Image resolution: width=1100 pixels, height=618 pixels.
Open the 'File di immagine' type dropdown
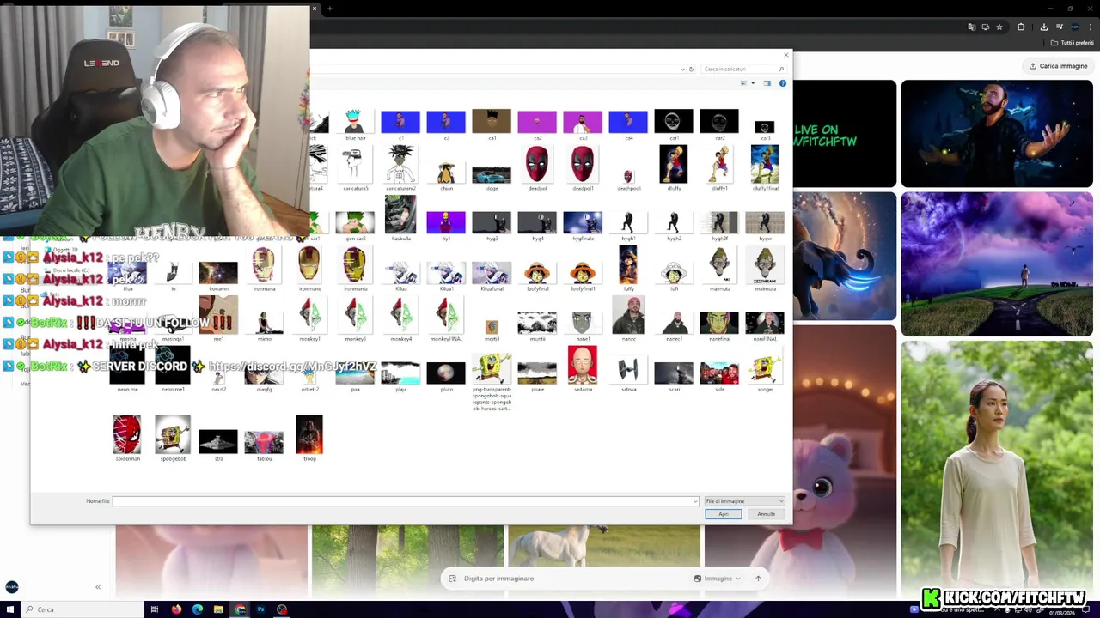(x=744, y=501)
